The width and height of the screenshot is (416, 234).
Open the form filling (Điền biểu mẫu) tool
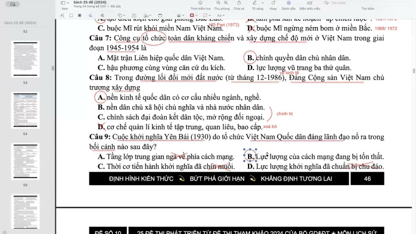coord(310,3)
